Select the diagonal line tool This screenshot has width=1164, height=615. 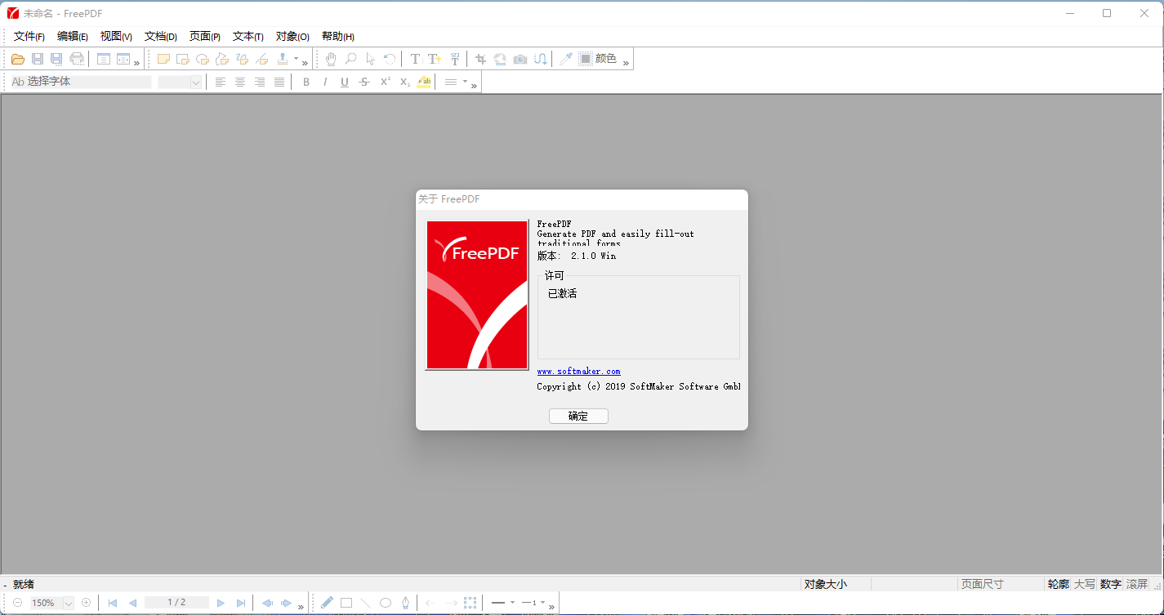coord(366,603)
